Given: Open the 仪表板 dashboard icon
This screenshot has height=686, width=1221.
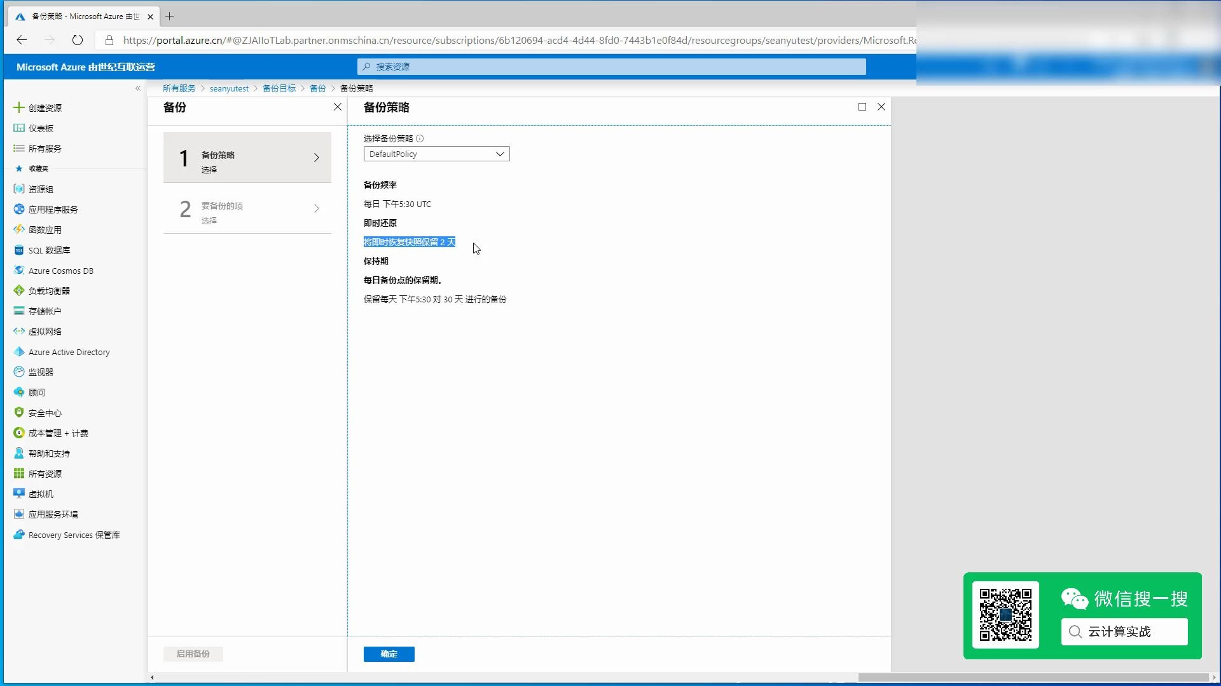Looking at the screenshot, I should pos(19,128).
